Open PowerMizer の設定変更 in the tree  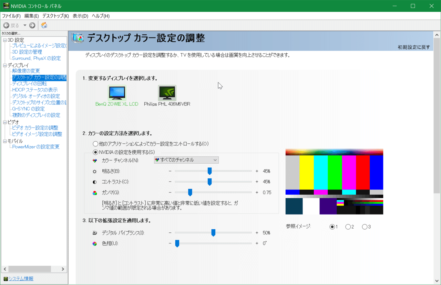pyautogui.click(x=36, y=147)
